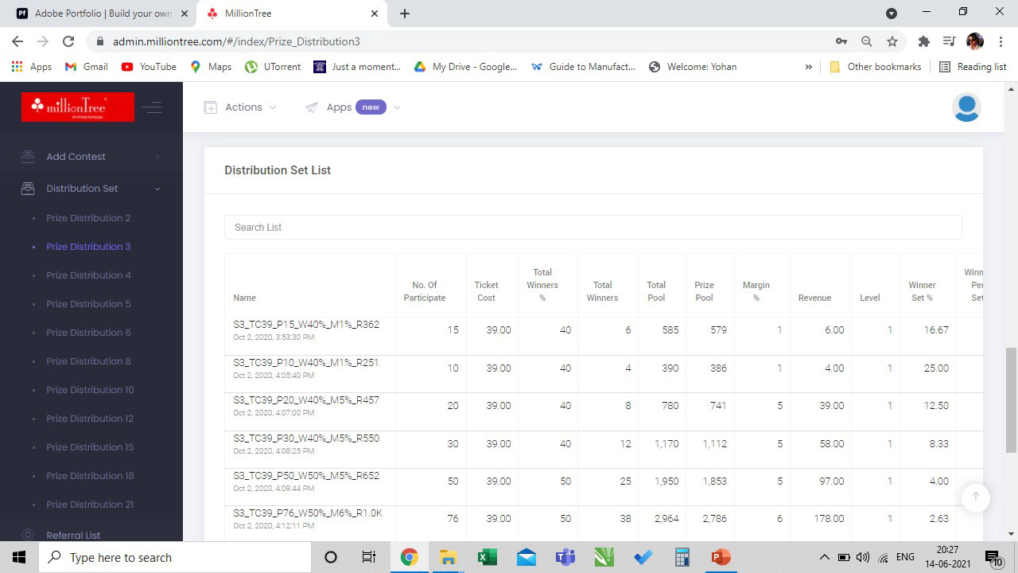Open Prize Distribution 4 in sidebar

click(89, 275)
